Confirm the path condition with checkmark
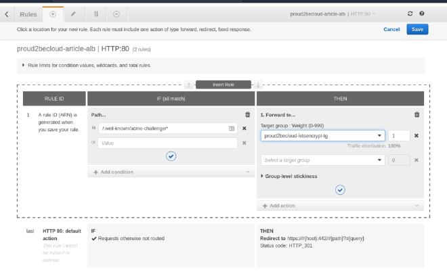This screenshot has width=447, height=280. coord(171,156)
